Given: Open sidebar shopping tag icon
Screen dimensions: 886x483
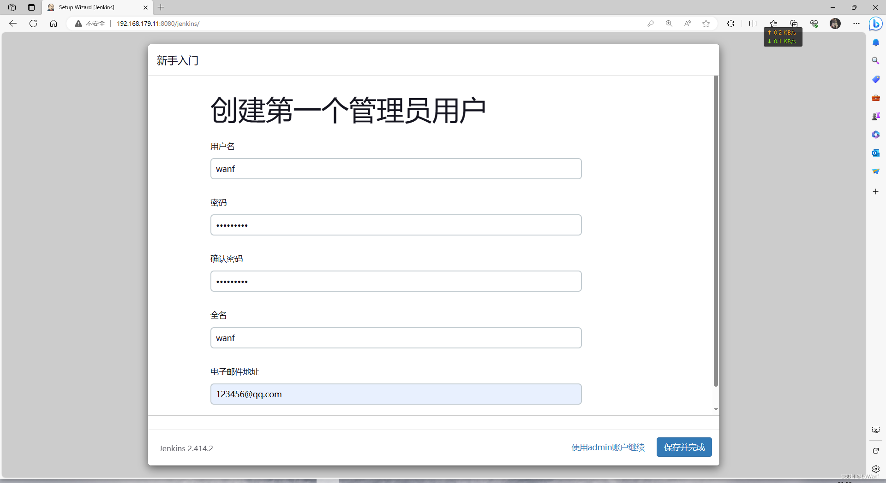Looking at the screenshot, I should click(x=875, y=79).
